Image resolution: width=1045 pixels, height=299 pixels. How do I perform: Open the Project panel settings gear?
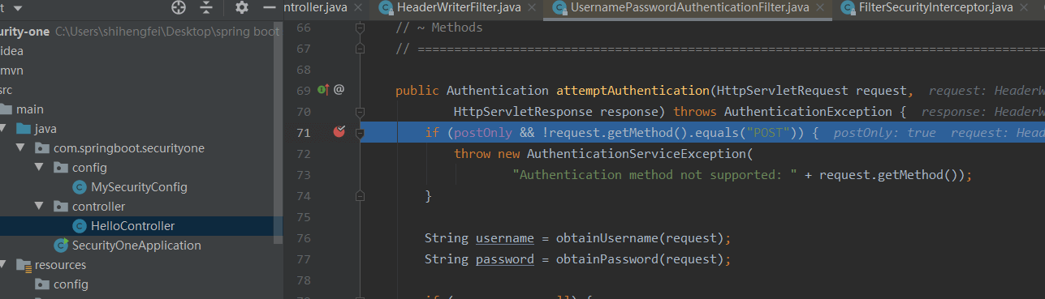(242, 8)
